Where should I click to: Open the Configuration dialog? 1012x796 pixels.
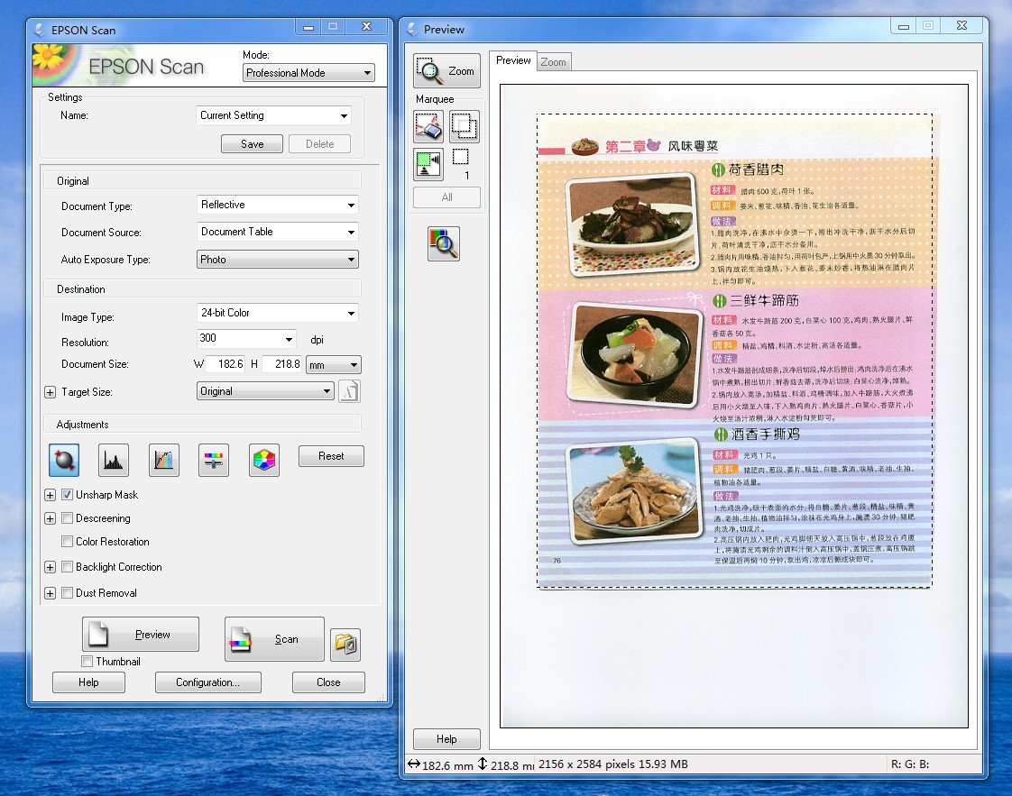207,682
